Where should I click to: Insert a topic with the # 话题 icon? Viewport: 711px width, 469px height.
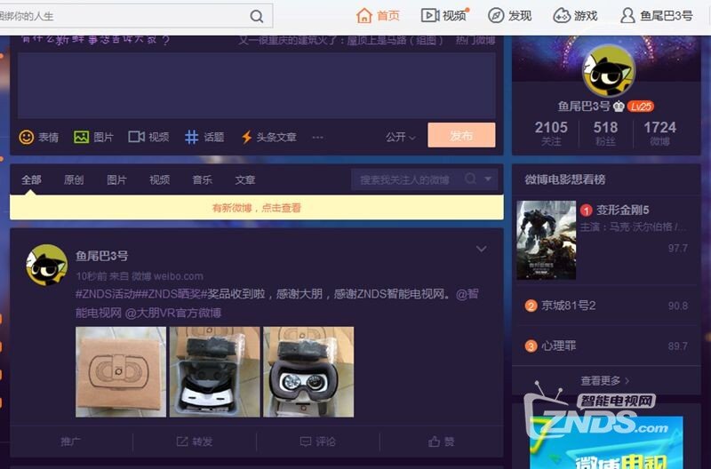pos(191,137)
